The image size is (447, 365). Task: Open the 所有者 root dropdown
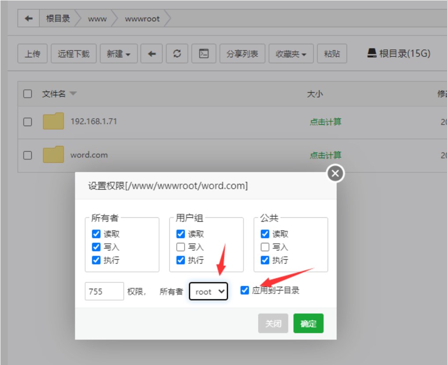(x=209, y=291)
